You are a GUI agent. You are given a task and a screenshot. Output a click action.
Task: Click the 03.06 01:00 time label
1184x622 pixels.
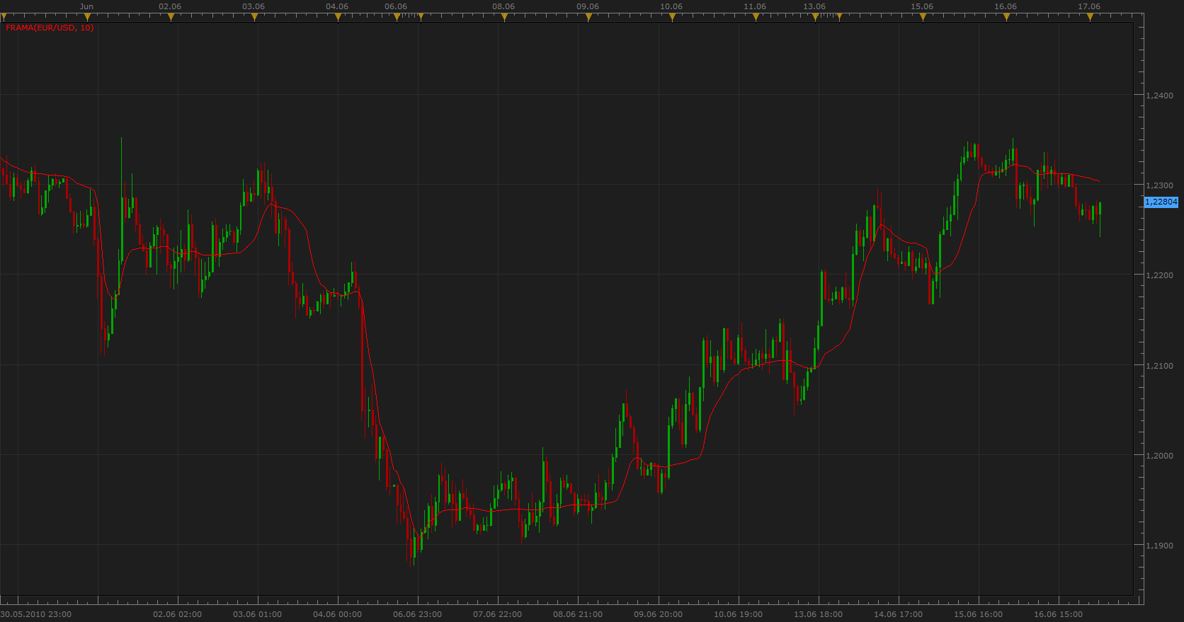coord(257,614)
